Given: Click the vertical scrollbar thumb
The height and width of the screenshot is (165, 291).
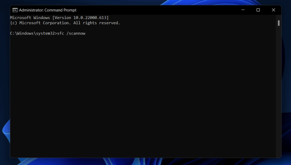Looking at the screenshot, I should coord(278,23).
